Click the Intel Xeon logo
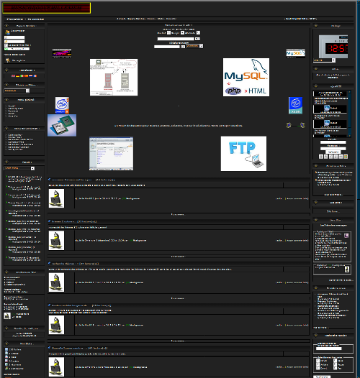 click(295, 106)
